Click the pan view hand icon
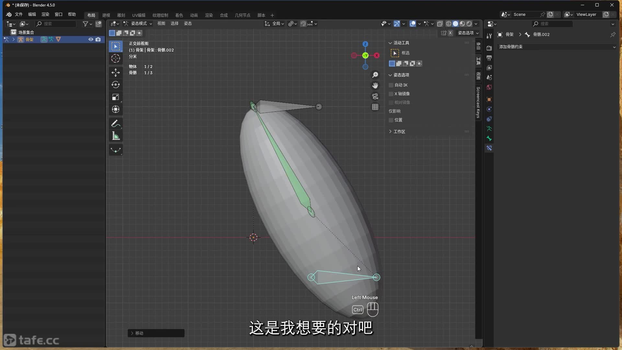This screenshot has height=350, width=622. tap(375, 86)
